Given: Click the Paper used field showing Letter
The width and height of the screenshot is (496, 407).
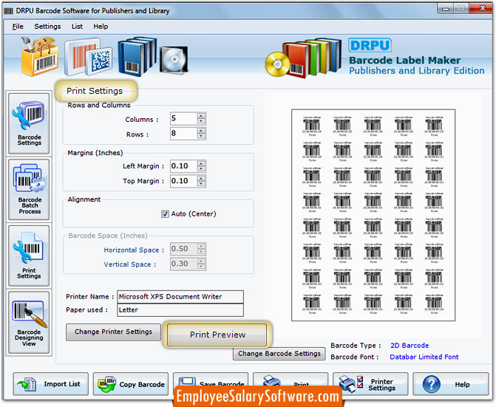Looking at the screenshot, I should 180,310.
